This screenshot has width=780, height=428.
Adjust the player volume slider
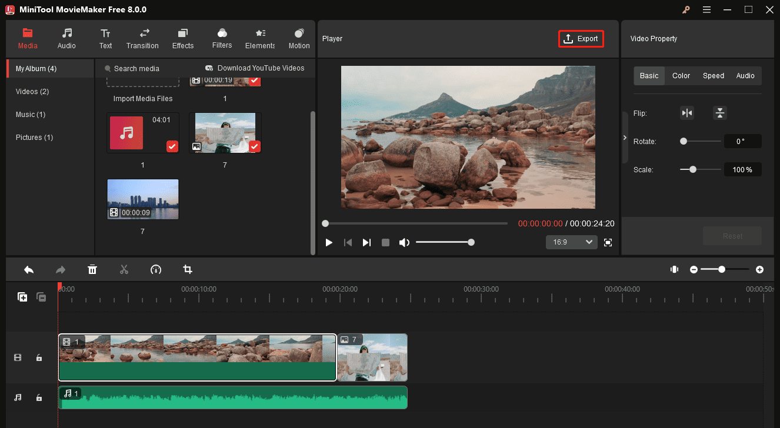(x=445, y=242)
